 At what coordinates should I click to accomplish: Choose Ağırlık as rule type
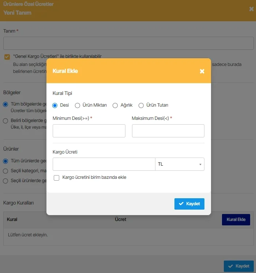(115, 105)
